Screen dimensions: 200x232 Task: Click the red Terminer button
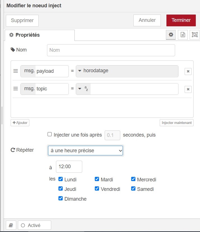[x=181, y=20]
